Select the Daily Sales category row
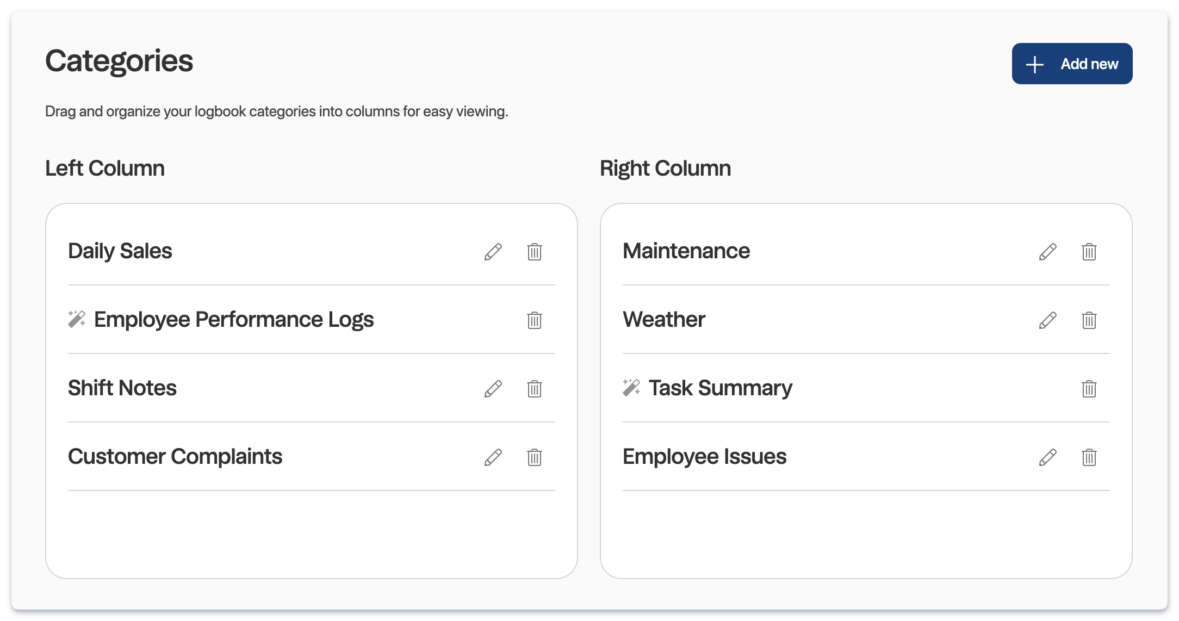This screenshot has width=1179, height=621. click(245, 251)
